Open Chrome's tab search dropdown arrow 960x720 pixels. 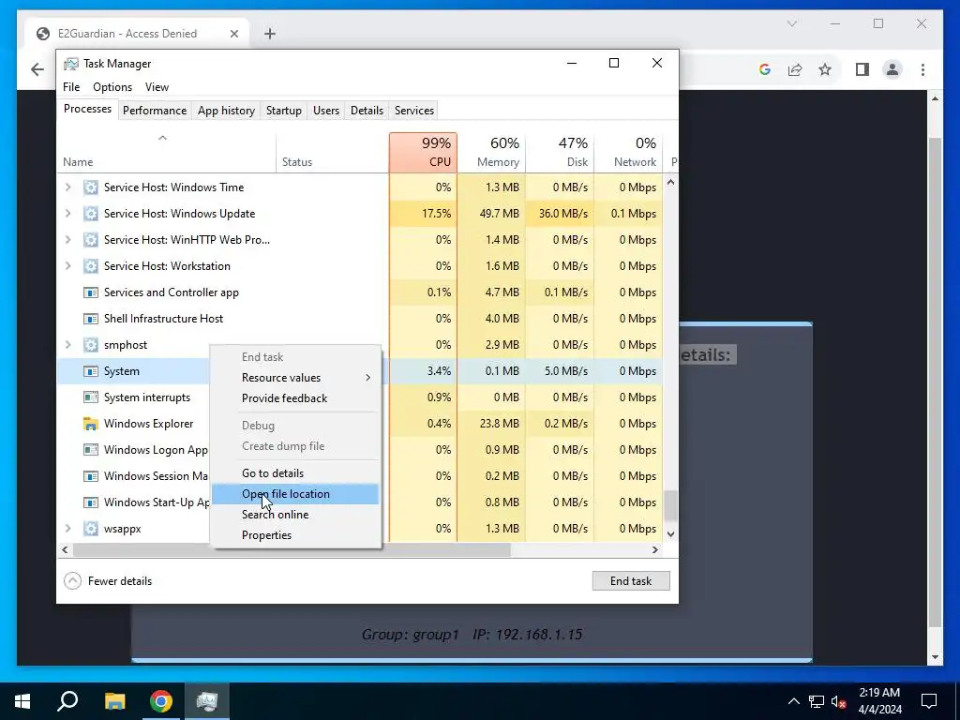[x=791, y=23]
